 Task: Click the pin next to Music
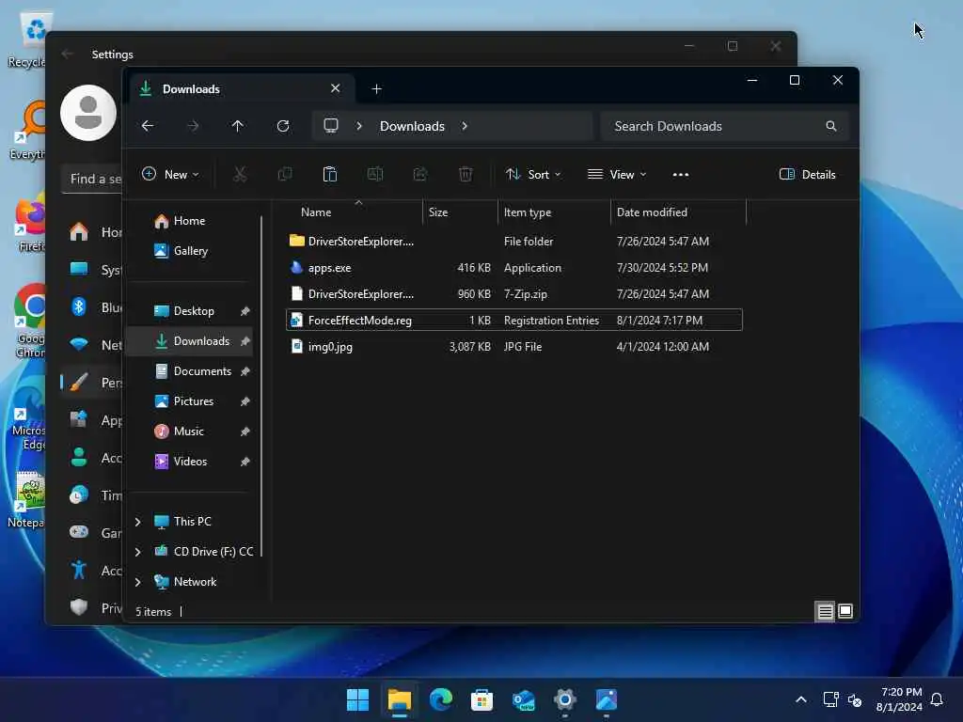pos(245,432)
